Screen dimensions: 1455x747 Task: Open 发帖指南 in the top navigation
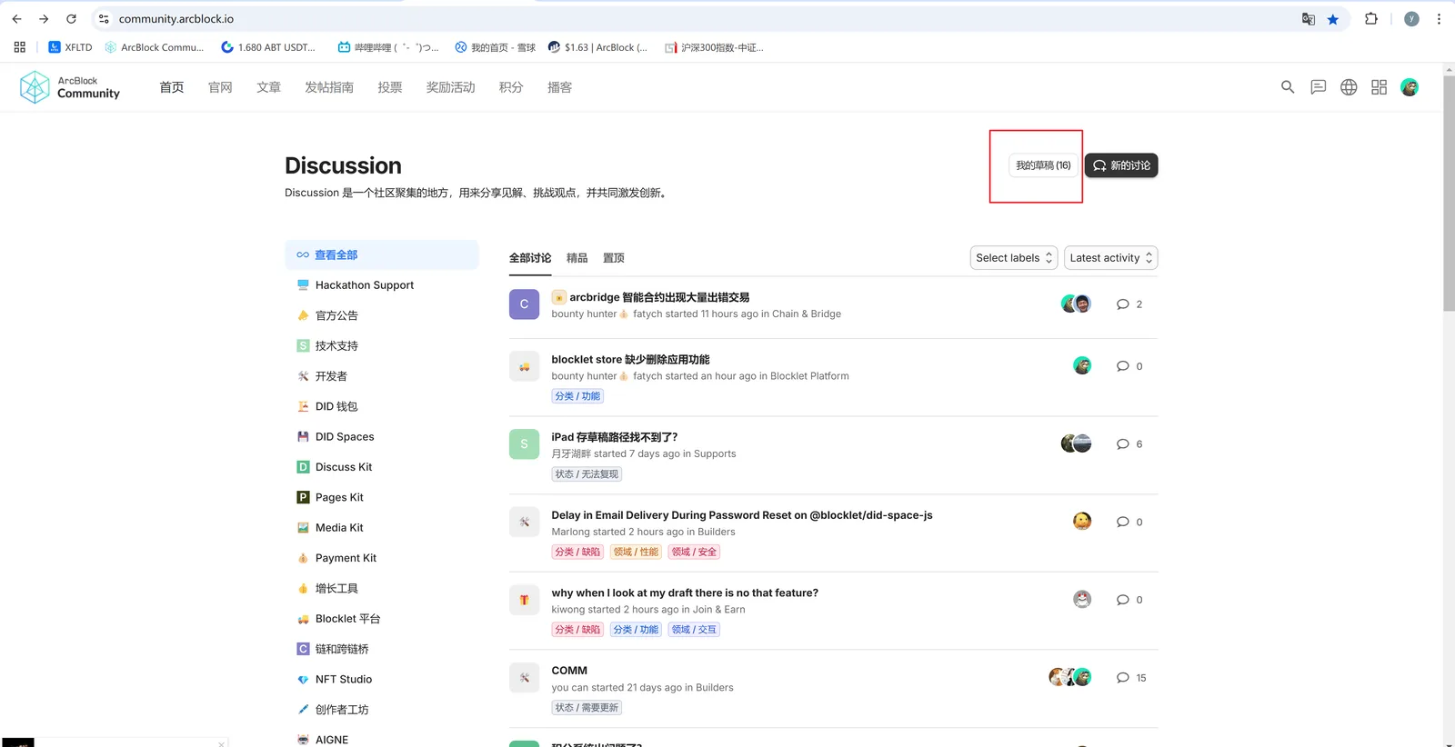(x=329, y=87)
